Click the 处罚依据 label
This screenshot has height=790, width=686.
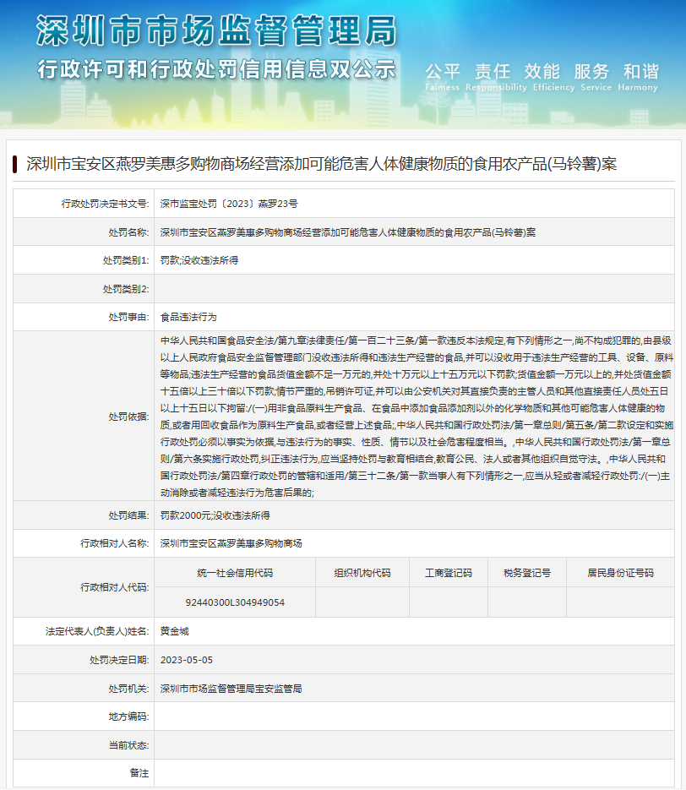point(129,417)
